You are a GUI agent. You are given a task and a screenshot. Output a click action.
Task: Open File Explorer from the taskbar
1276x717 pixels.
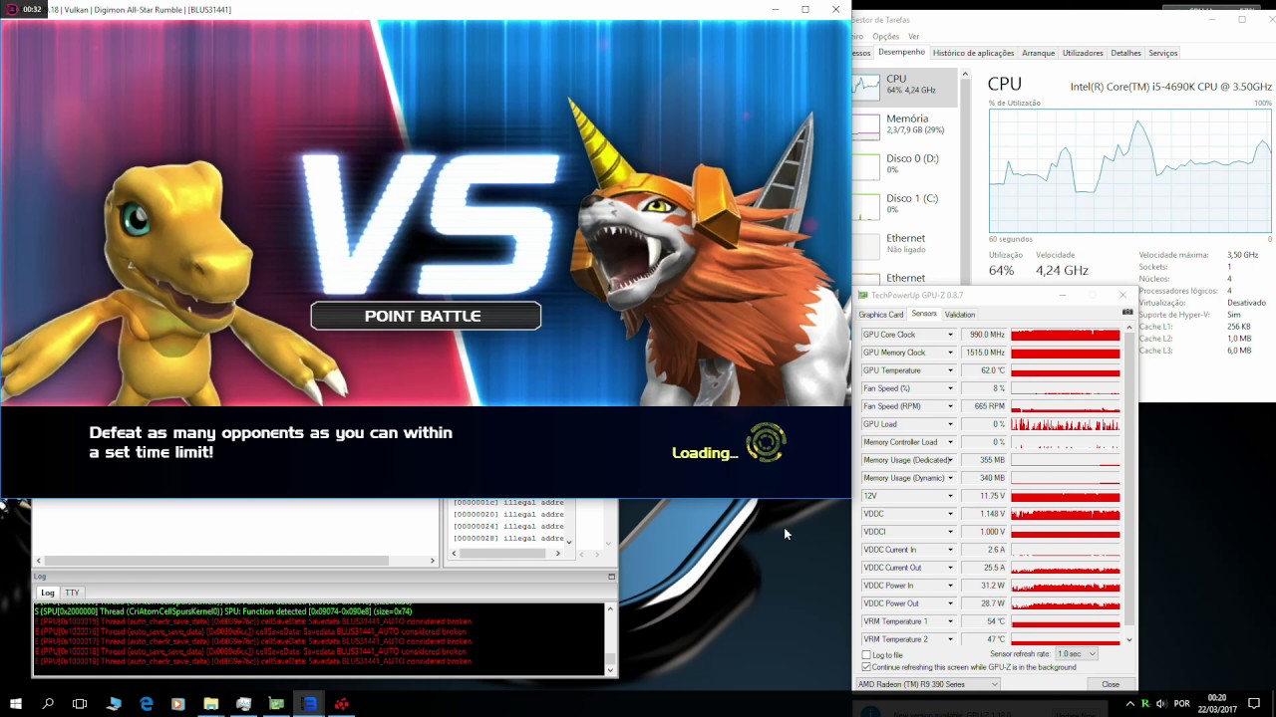point(211,704)
